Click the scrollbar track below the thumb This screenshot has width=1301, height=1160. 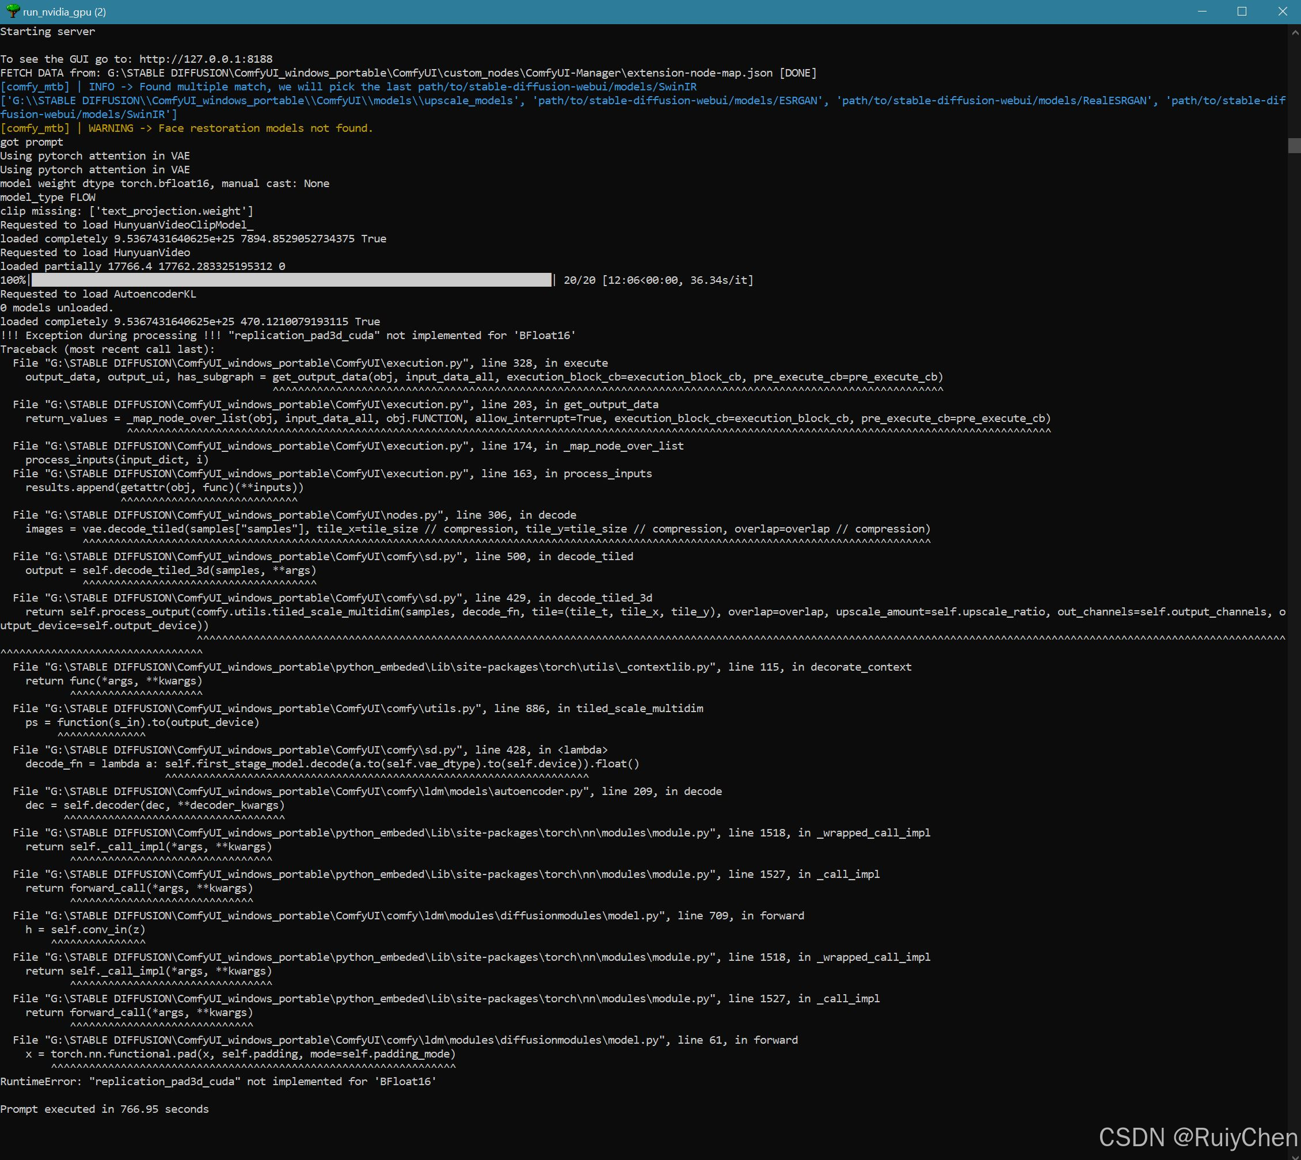[x=1294, y=637]
